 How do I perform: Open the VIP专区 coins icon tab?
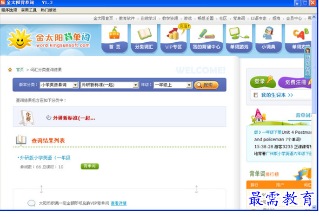173,39
